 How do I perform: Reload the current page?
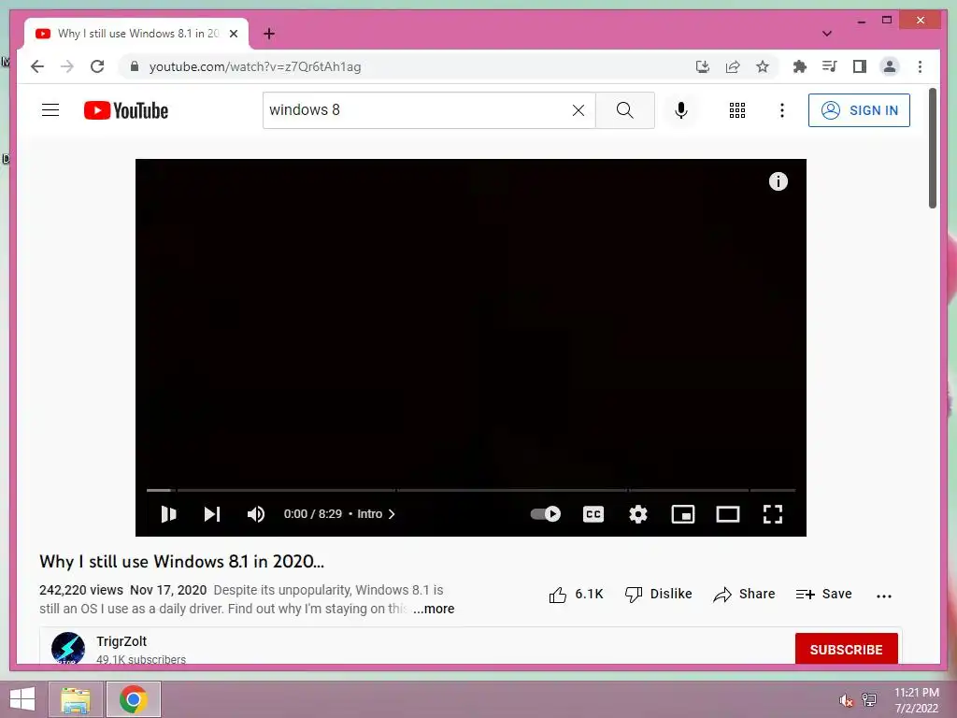click(x=97, y=66)
